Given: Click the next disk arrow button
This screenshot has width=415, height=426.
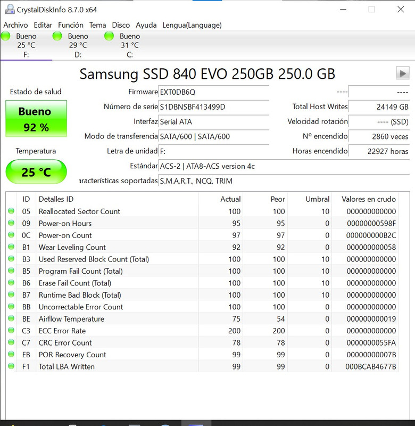Looking at the screenshot, I should (403, 73).
